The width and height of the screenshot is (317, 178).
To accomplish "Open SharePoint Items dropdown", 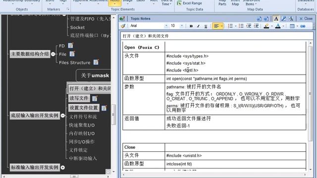I will click(x=251, y=2).
